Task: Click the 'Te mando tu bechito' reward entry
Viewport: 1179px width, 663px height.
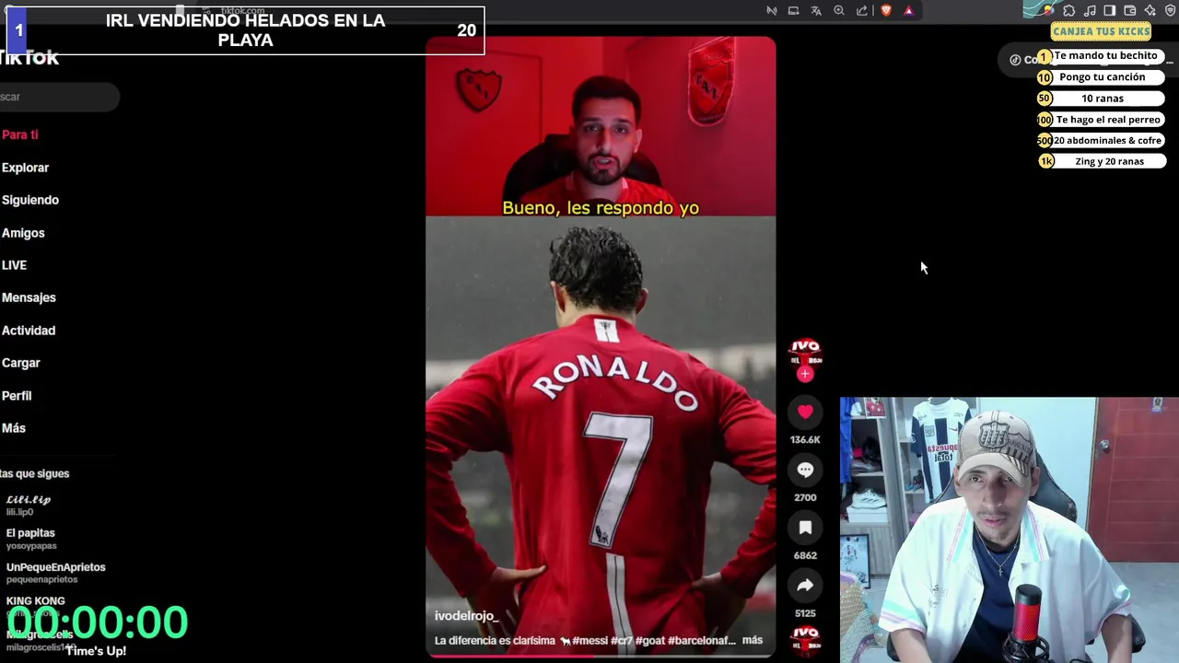Action: coord(1102,56)
